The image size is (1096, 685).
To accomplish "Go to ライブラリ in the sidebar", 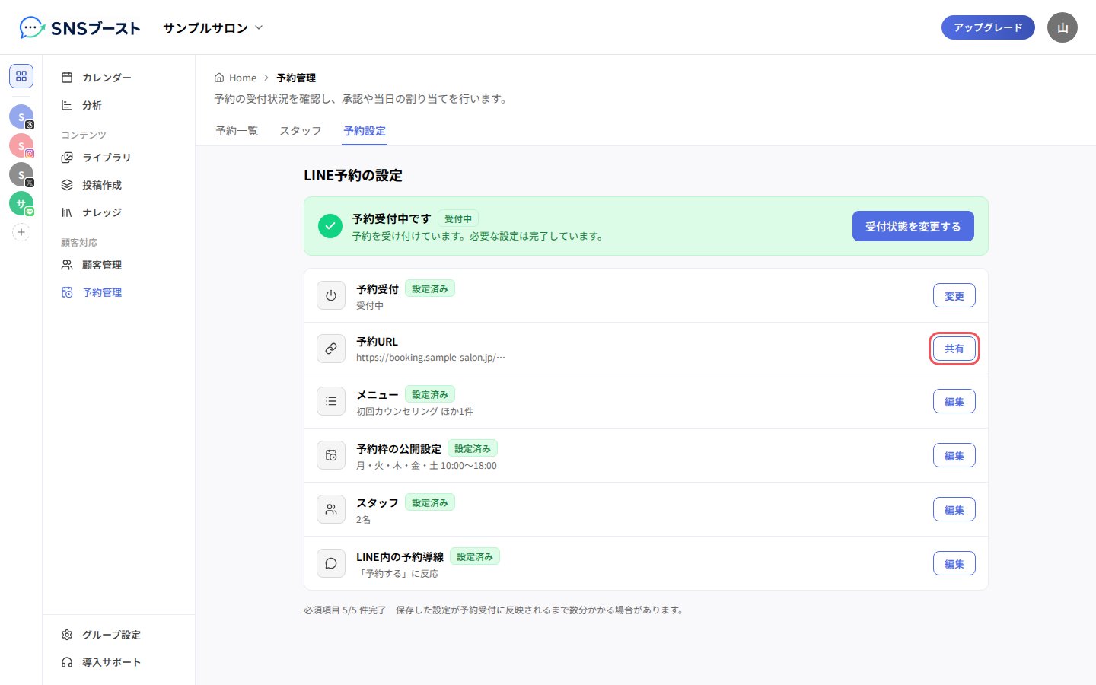I will coord(119,158).
